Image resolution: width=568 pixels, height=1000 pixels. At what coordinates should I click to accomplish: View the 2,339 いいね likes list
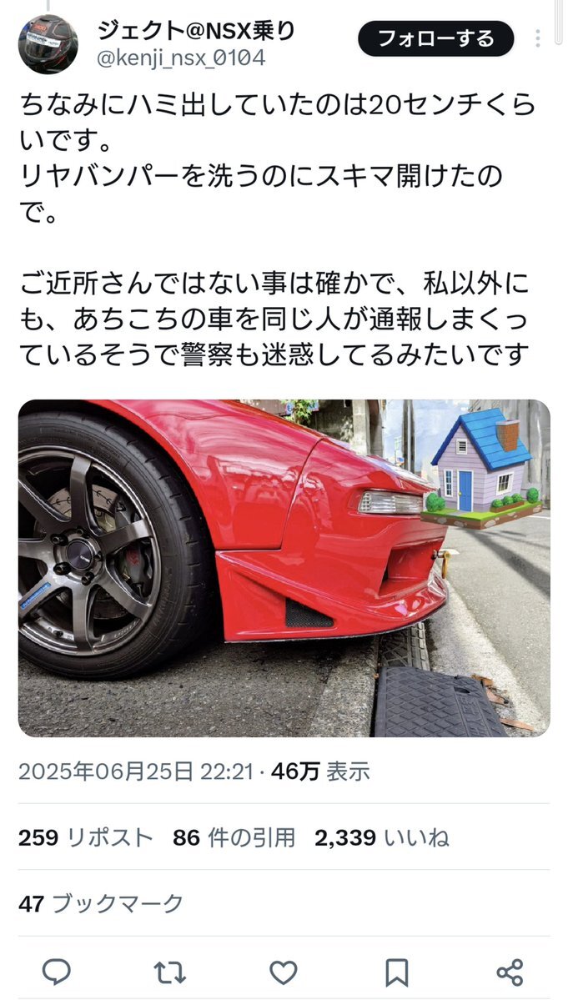[x=382, y=837]
